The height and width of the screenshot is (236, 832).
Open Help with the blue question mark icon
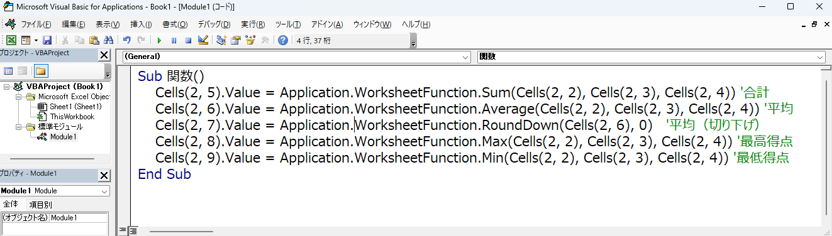283,40
